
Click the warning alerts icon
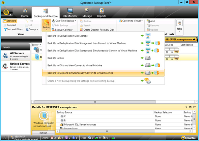click(59, 138)
